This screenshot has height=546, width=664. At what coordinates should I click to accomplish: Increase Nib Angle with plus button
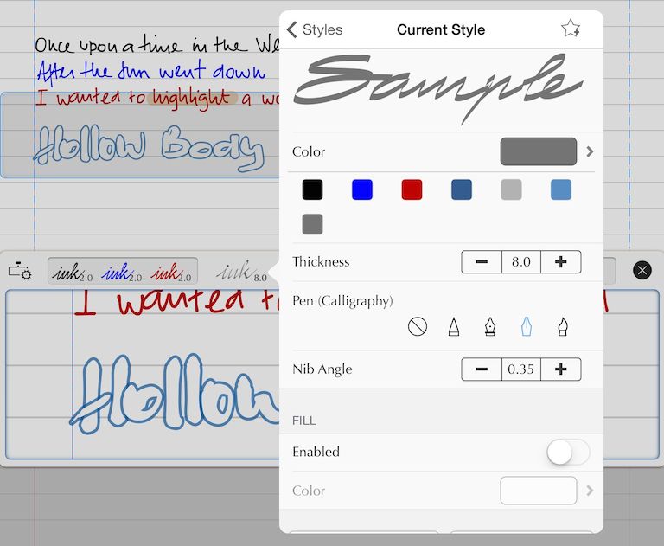(x=560, y=369)
